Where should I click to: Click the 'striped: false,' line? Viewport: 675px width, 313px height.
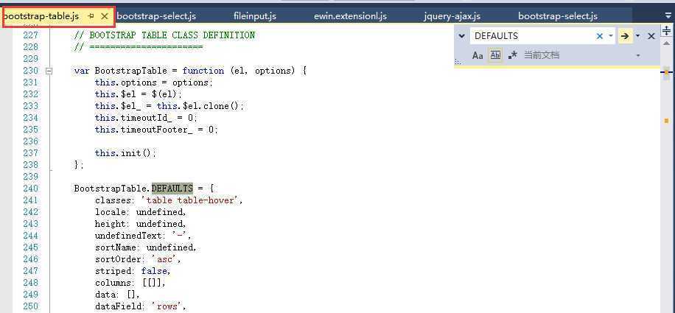pyautogui.click(x=133, y=271)
